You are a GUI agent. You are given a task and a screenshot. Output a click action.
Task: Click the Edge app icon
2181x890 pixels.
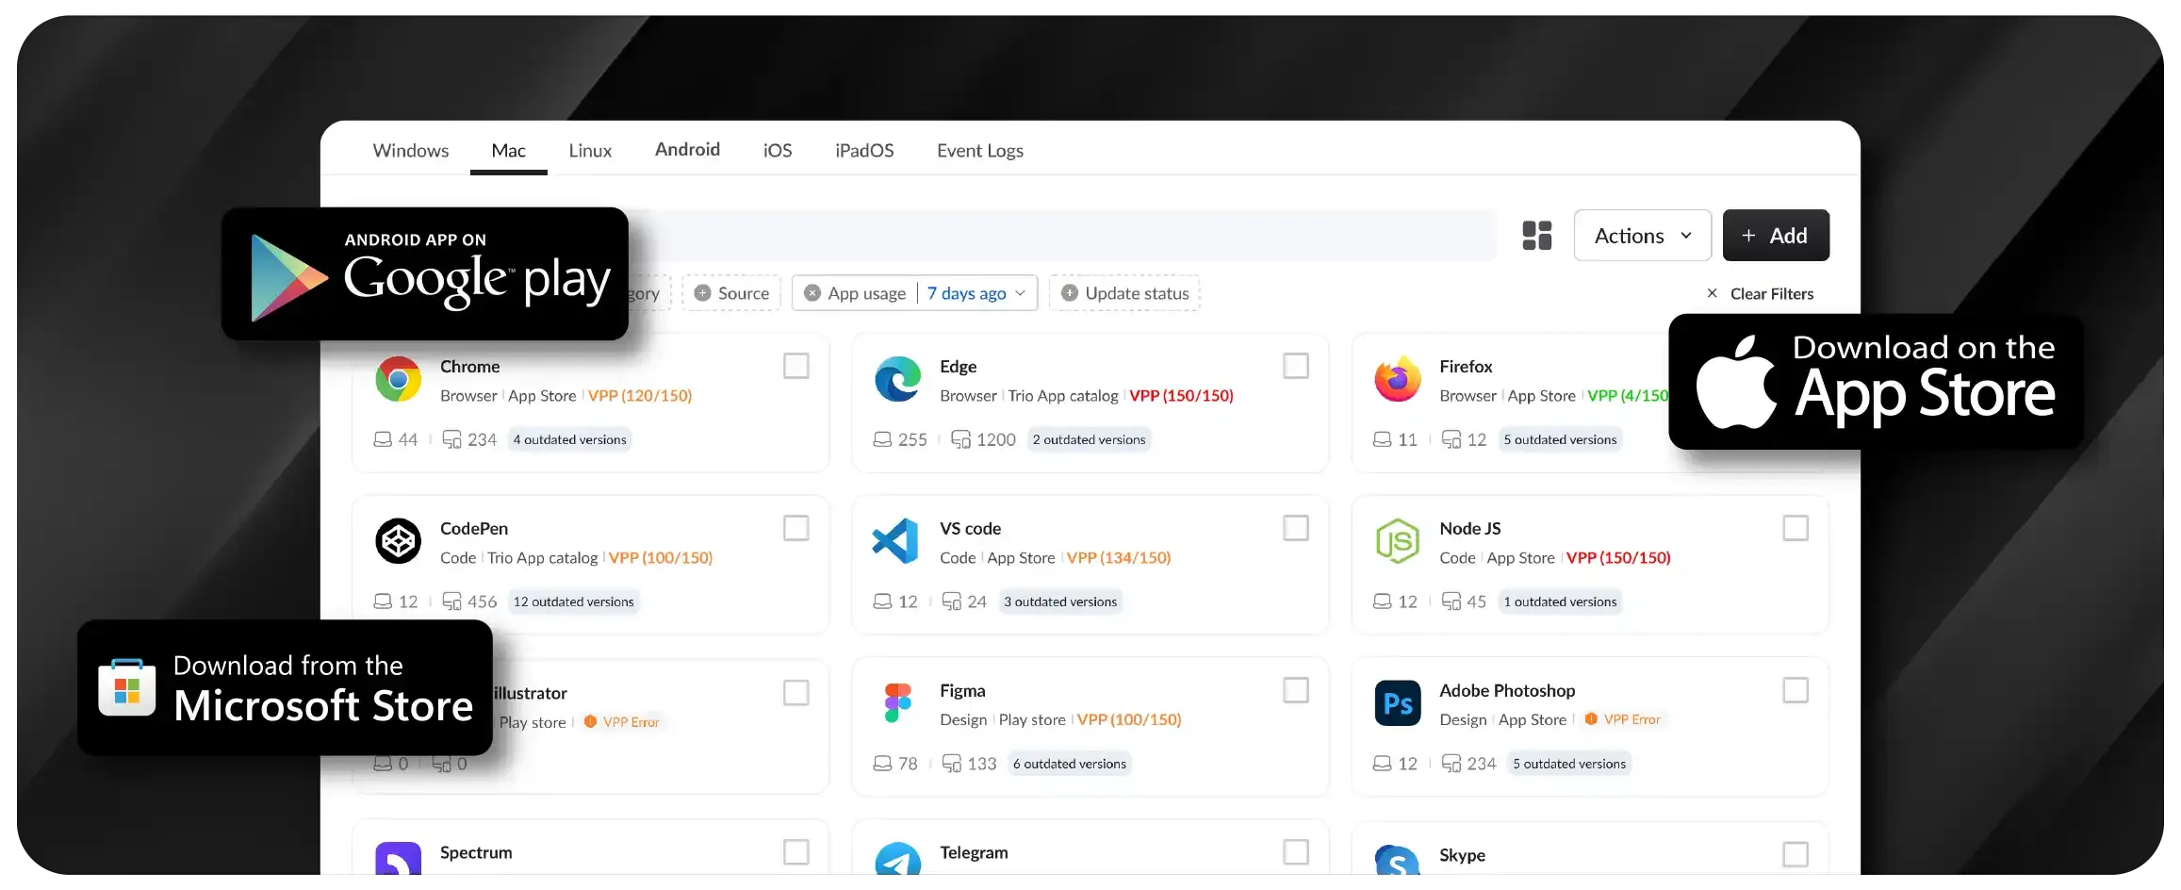tap(898, 379)
